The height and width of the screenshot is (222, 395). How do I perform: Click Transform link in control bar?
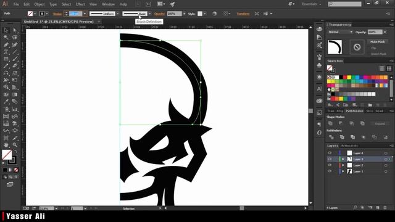[243, 14]
